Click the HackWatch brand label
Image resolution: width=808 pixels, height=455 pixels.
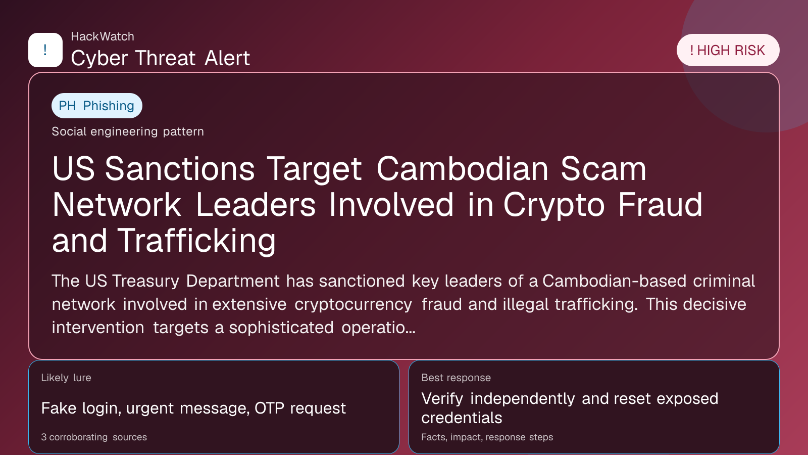pyautogui.click(x=103, y=36)
